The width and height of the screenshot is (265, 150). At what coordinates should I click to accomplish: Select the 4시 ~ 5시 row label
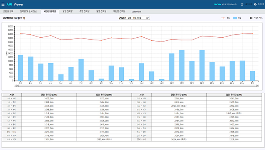pyautogui.click(x=12, y=113)
